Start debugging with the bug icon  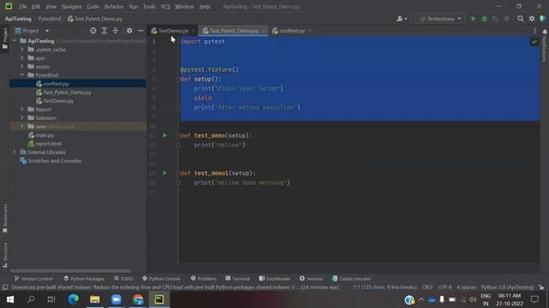coord(484,19)
